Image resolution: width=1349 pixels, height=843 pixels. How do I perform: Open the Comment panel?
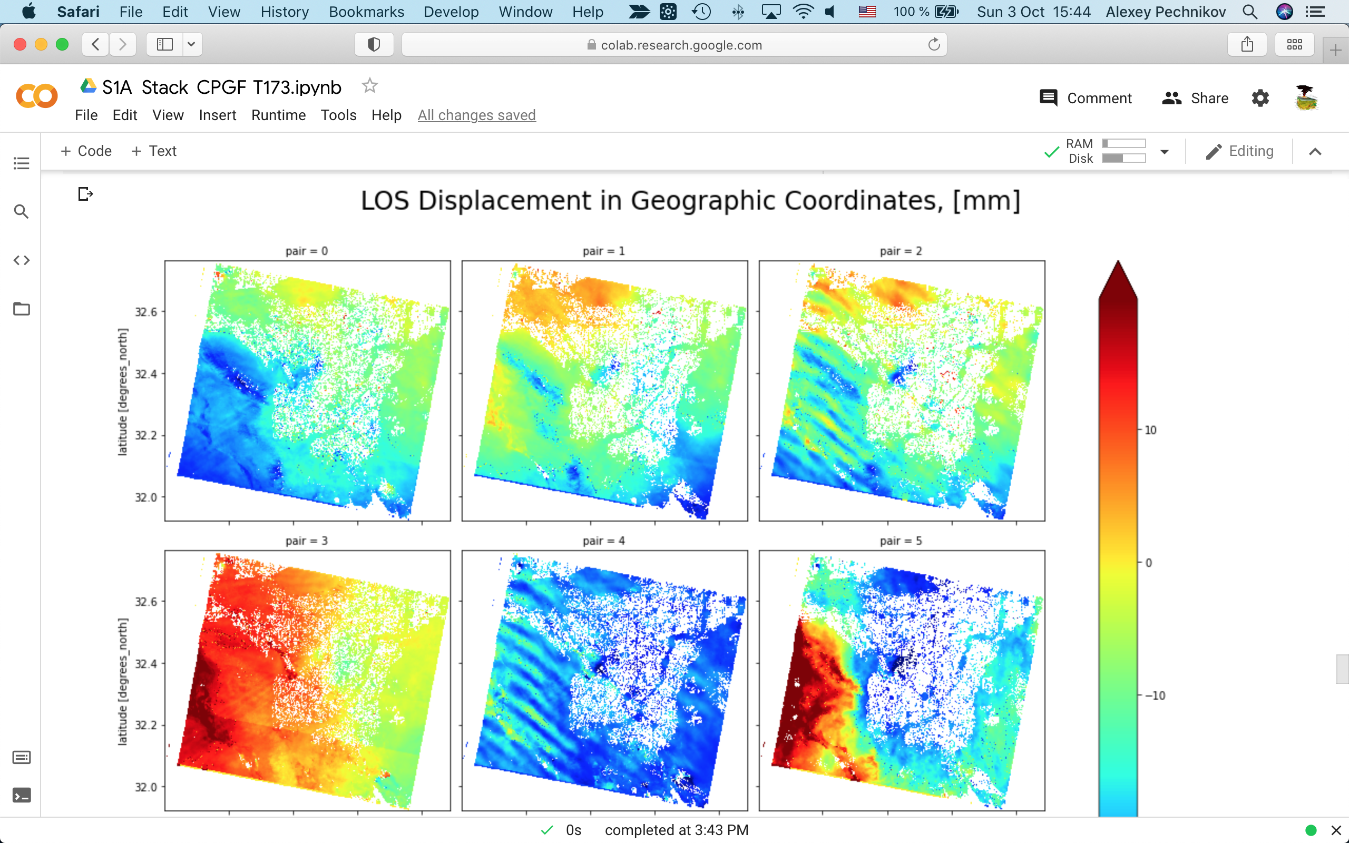(x=1086, y=98)
